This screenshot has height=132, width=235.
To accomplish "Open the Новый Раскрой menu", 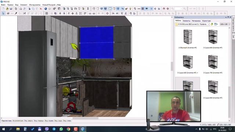I will (x=49, y=5).
